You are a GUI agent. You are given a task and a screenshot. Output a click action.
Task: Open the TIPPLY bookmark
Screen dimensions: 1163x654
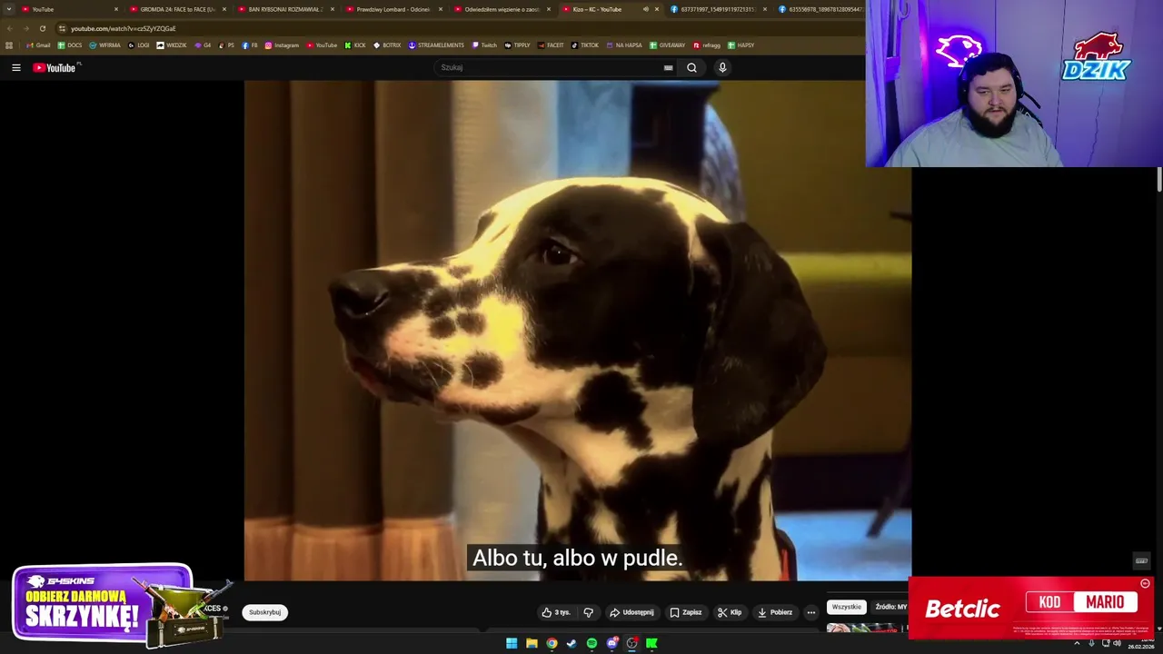pos(517,45)
